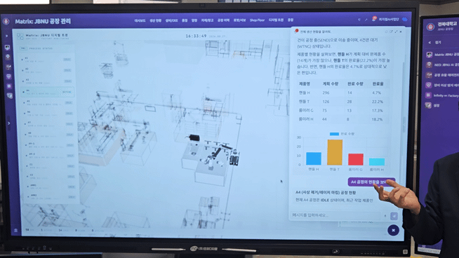This screenshot has width=459, height=258.
Task: Click the 핸들 T completion rate 22.2%
Action: click(378, 102)
